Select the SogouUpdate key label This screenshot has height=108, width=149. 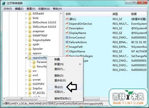[x=41, y=40]
